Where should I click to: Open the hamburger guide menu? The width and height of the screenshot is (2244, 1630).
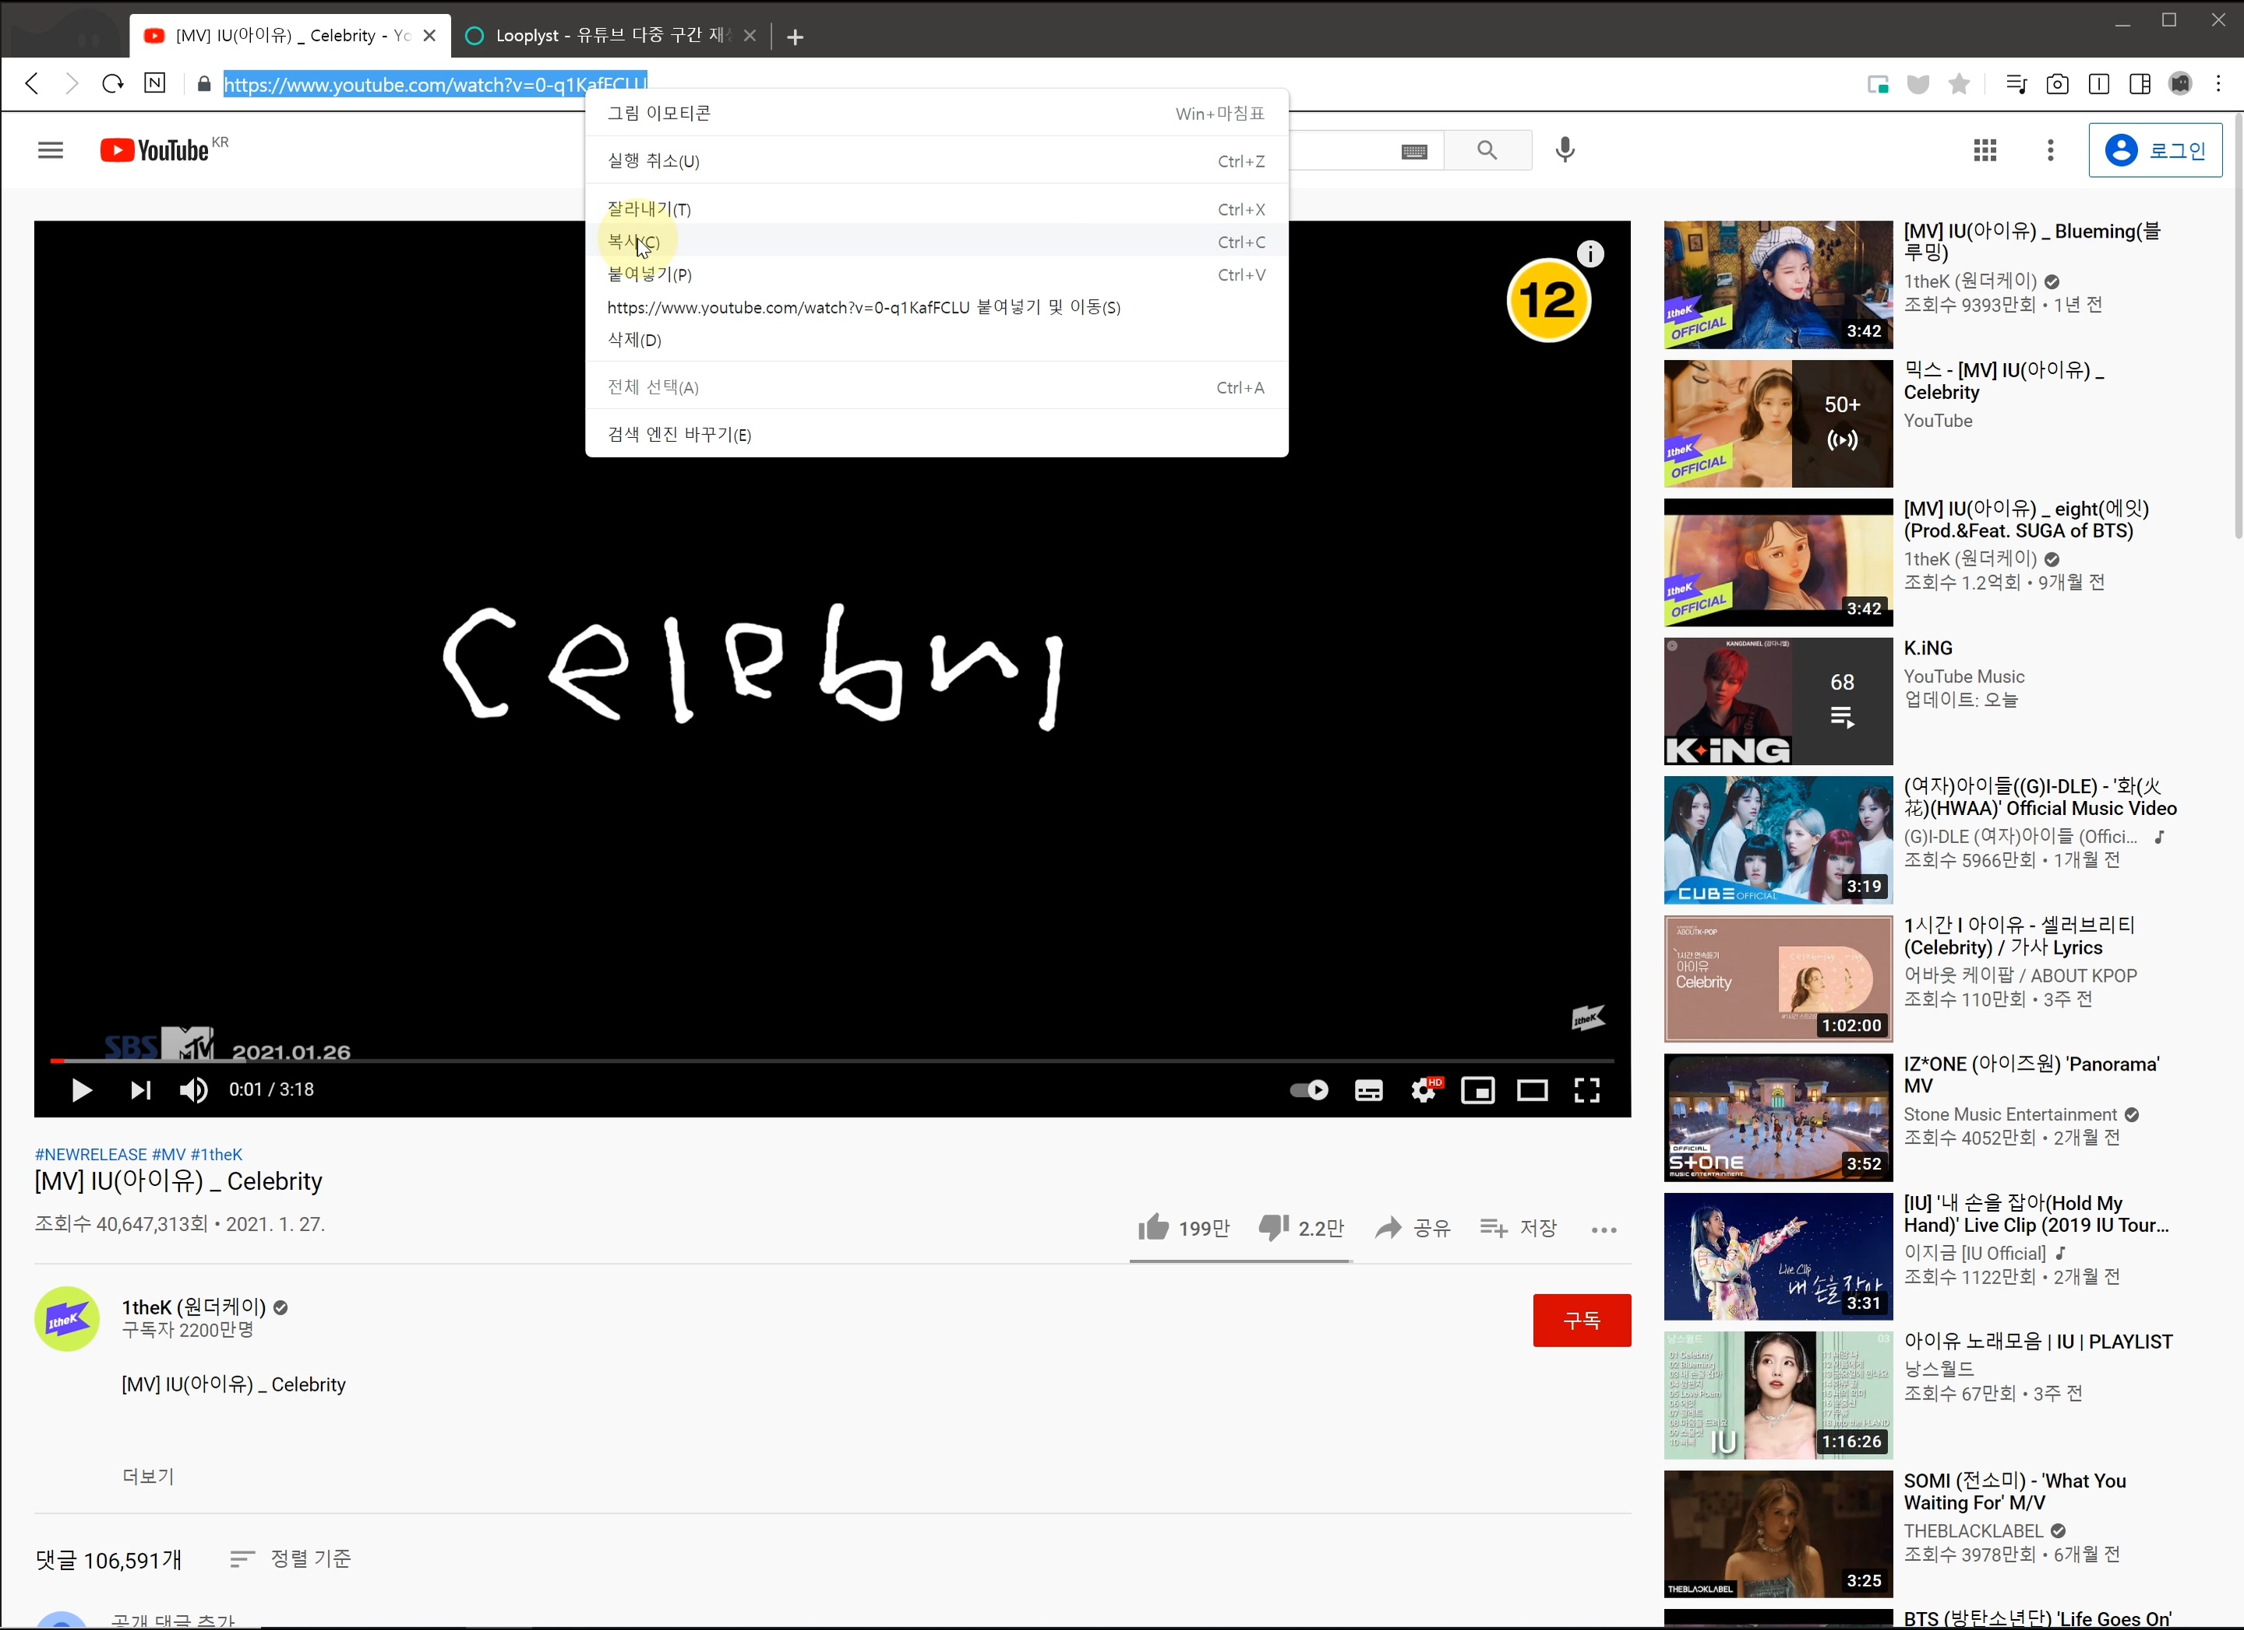(x=51, y=150)
